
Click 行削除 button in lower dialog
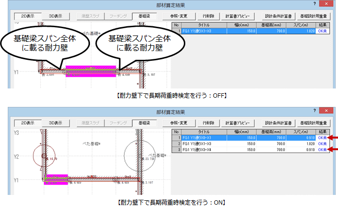coord(208,123)
